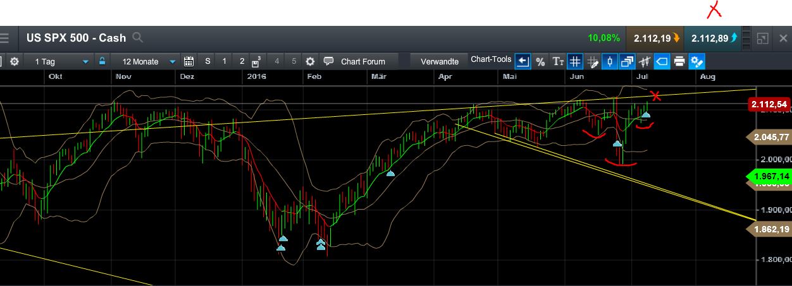The height and width of the screenshot is (286, 792).
Task: Click the search magnifier next to US SPX 500
Action: [138, 38]
